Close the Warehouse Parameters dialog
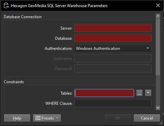Viewport: 164px width, 126px height. (x=158, y=5)
